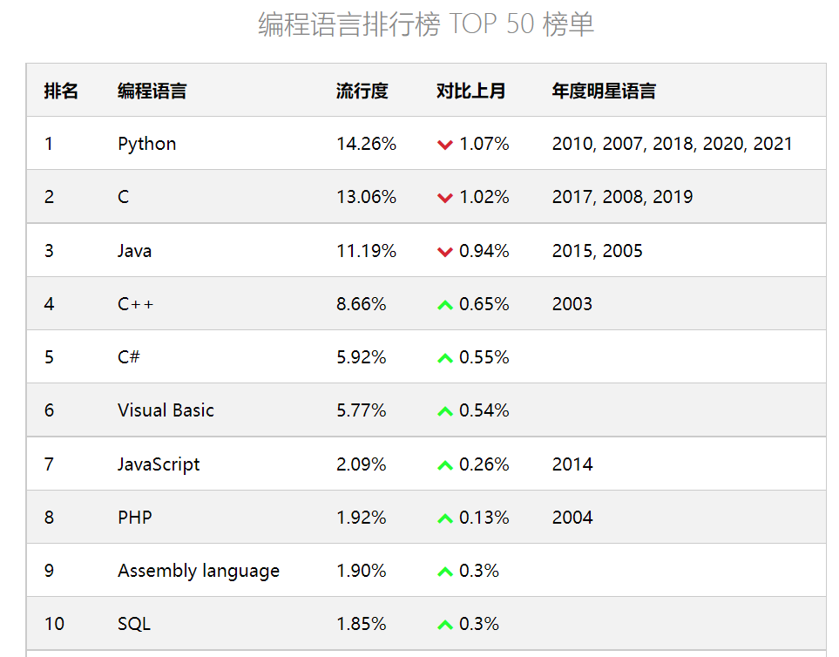Select the PHP language name
Viewport: 839px width, 657px height.
(x=135, y=518)
